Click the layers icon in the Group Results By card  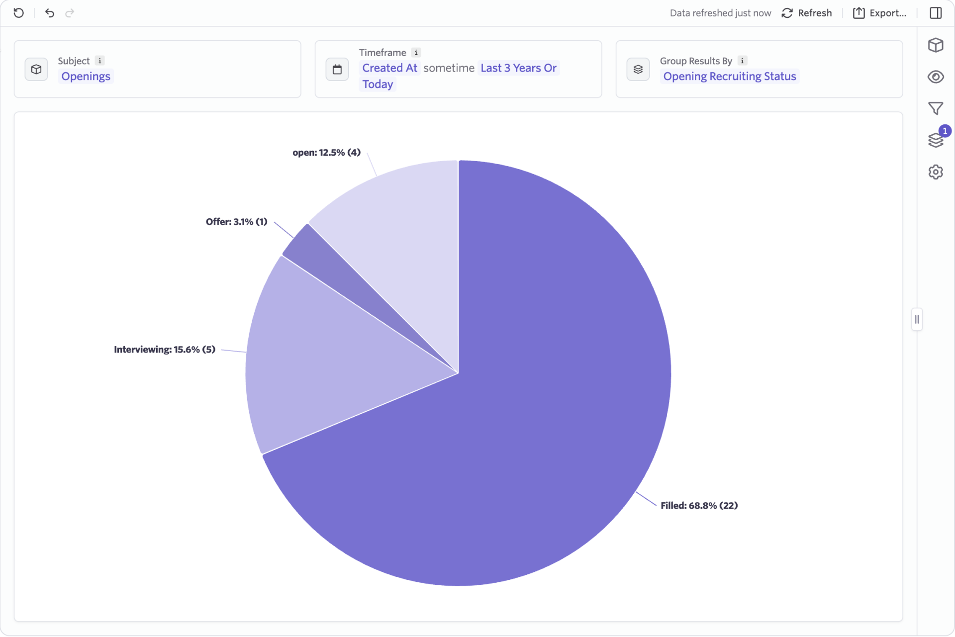pyautogui.click(x=638, y=69)
